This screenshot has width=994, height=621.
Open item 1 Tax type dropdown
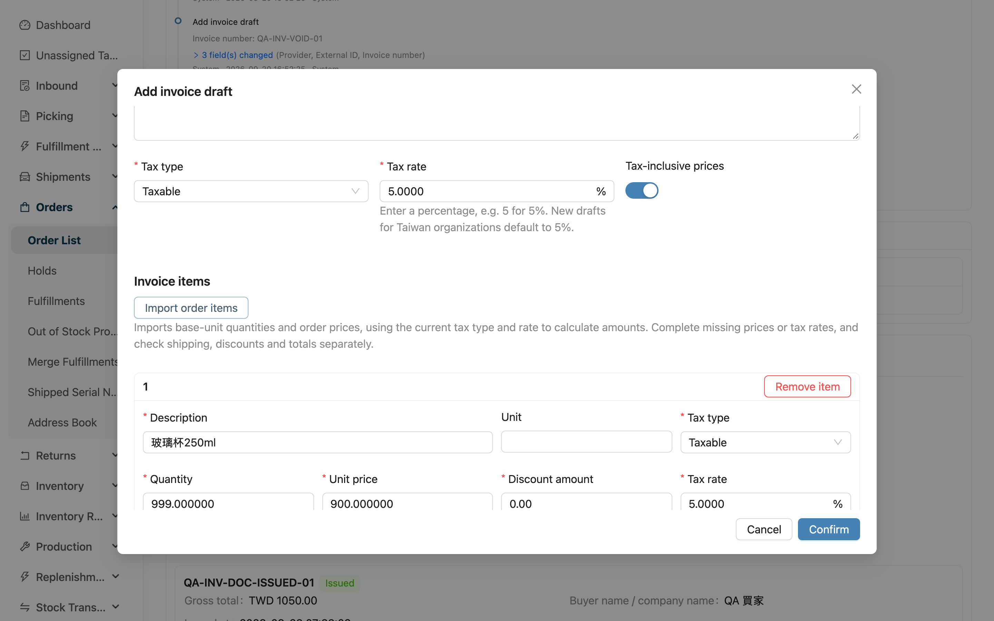coord(765,442)
